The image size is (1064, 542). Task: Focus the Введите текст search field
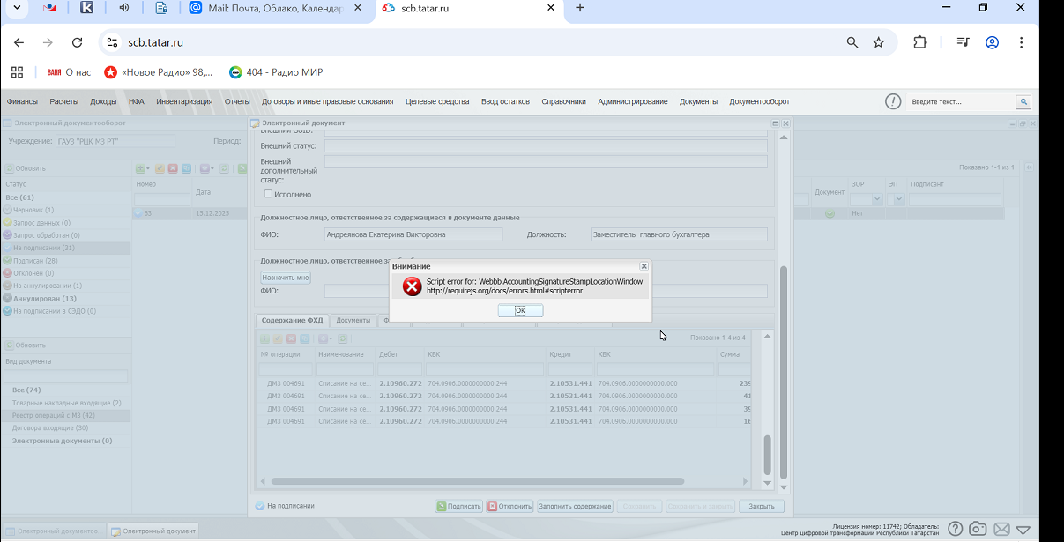point(961,102)
